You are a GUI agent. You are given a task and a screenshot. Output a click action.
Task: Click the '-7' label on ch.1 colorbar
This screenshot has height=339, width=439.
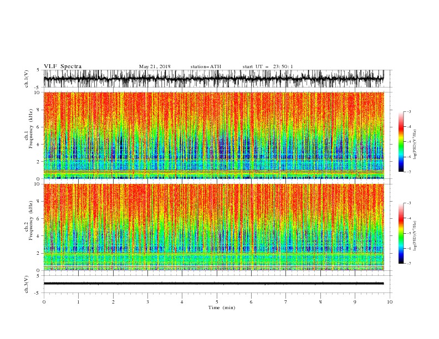pyautogui.click(x=409, y=172)
